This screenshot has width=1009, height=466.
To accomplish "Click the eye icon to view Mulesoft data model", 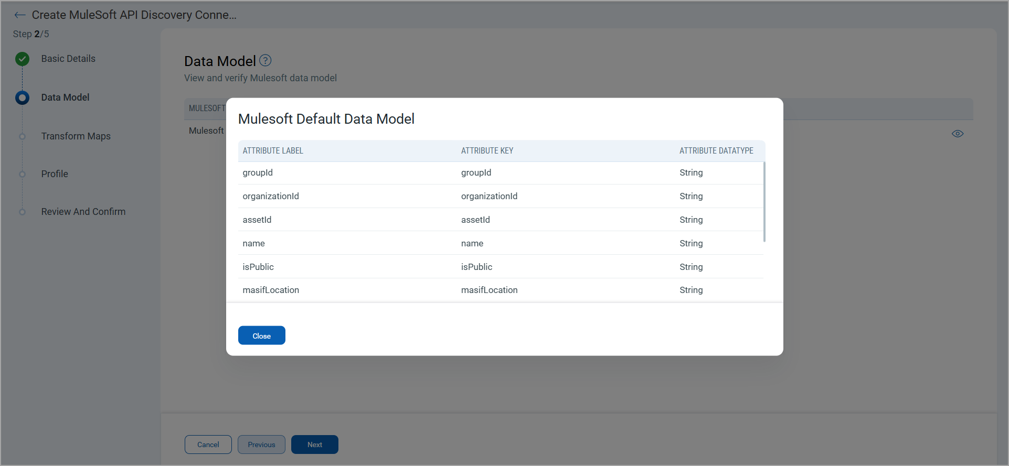I will [958, 134].
